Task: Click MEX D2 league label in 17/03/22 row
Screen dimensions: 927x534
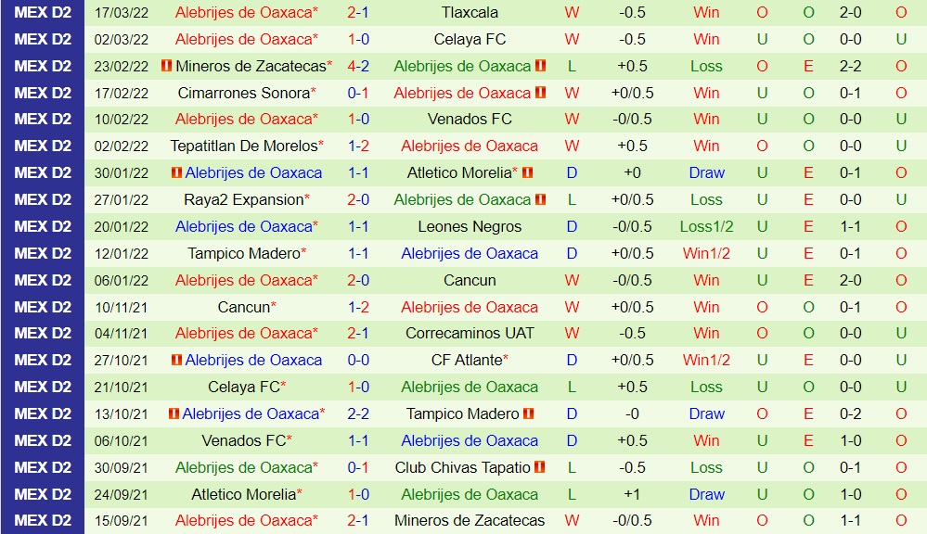Action: 43,13
